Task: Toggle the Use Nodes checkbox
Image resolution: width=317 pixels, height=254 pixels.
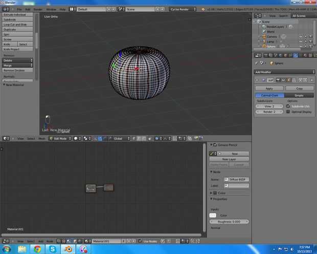Action: (x=140, y=241)
